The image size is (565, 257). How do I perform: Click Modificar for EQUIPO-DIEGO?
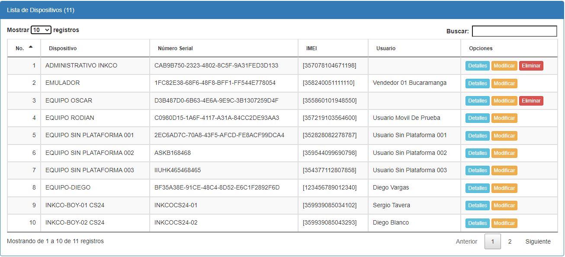coord(504,188)
